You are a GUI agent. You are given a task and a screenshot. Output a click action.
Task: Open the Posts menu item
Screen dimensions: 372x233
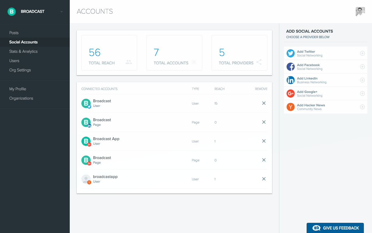14,33
